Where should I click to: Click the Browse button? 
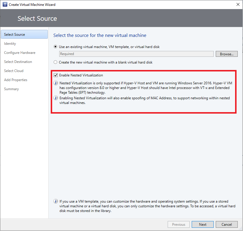[227, 54]
